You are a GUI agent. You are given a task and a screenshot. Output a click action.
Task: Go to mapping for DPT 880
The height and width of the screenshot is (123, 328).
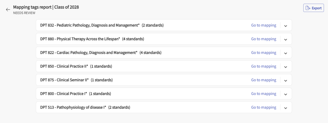click(263, 39)
